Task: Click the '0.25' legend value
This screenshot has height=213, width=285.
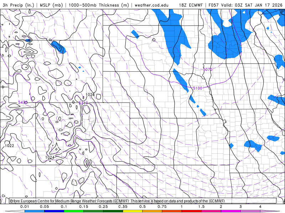Action: [x=103, y=207]
